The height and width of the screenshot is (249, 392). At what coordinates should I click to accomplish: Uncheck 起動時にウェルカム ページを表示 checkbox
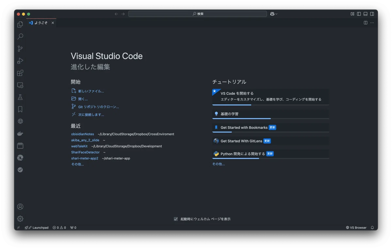tap(176, 219)
